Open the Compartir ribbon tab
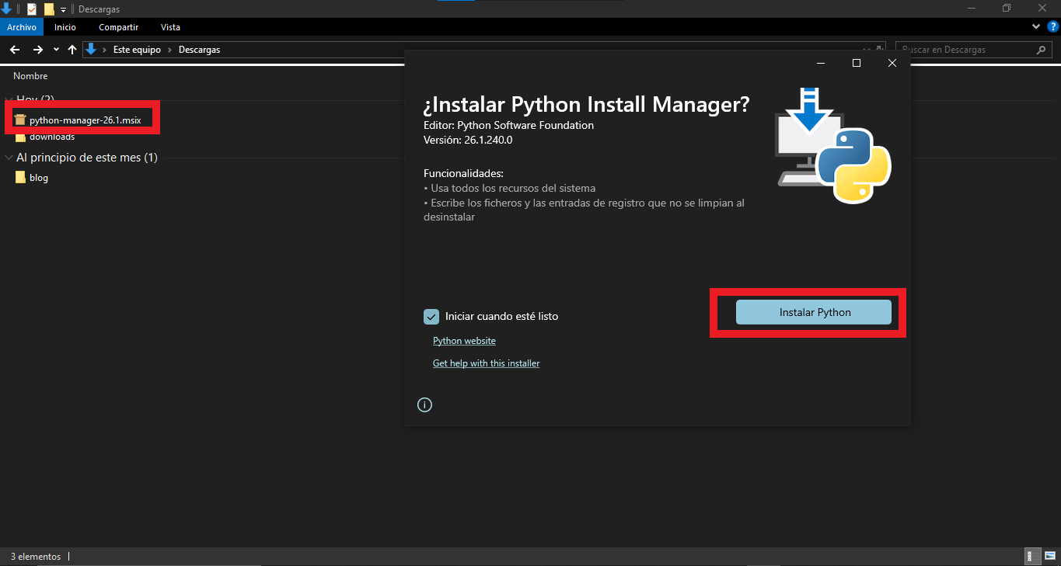The height and width of the screenshot is (566, 1061). [118, 27]
